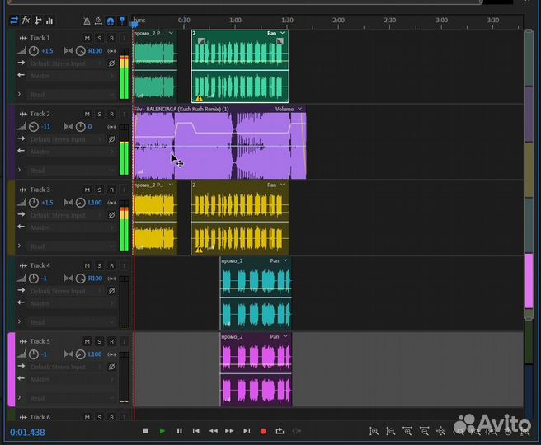541x445 pixels.
Task: Show the Inputs/Outputs track view
Action: [13, 20]
